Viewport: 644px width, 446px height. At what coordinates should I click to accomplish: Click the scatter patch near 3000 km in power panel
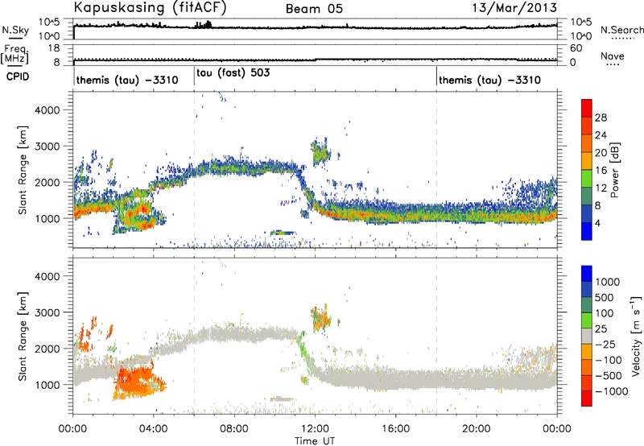tap(320, 152)
